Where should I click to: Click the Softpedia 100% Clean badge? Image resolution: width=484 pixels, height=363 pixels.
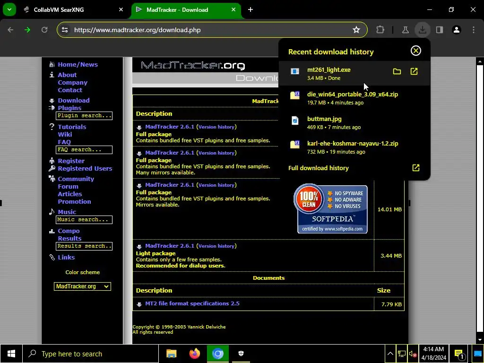coord(330,208)
